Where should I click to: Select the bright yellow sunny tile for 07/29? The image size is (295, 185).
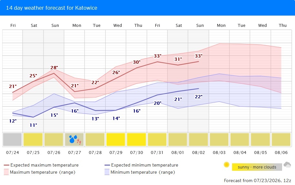116,139
